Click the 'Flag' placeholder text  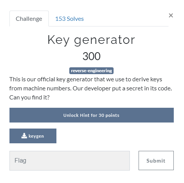point(20,161)
